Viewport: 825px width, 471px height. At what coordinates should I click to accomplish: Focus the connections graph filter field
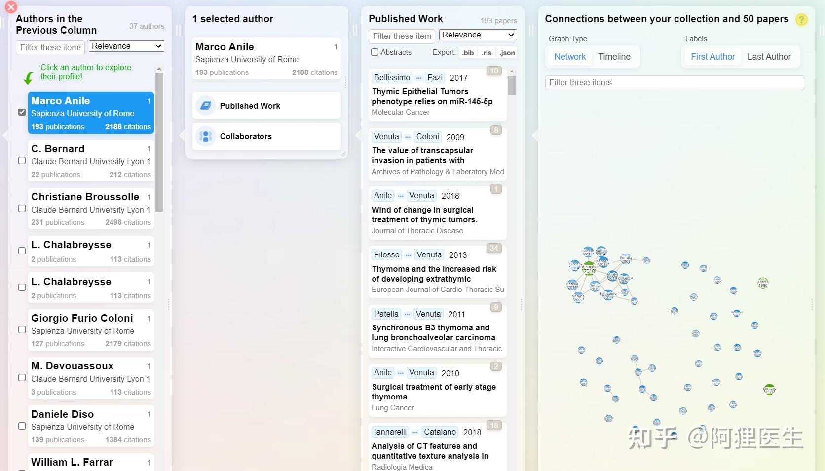pyautogui.click(x=674, y=83)
